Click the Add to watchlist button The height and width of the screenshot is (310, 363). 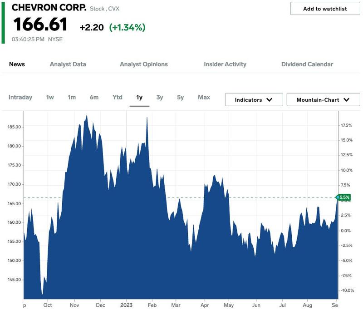pyautogui.click(x=325, y=9)
